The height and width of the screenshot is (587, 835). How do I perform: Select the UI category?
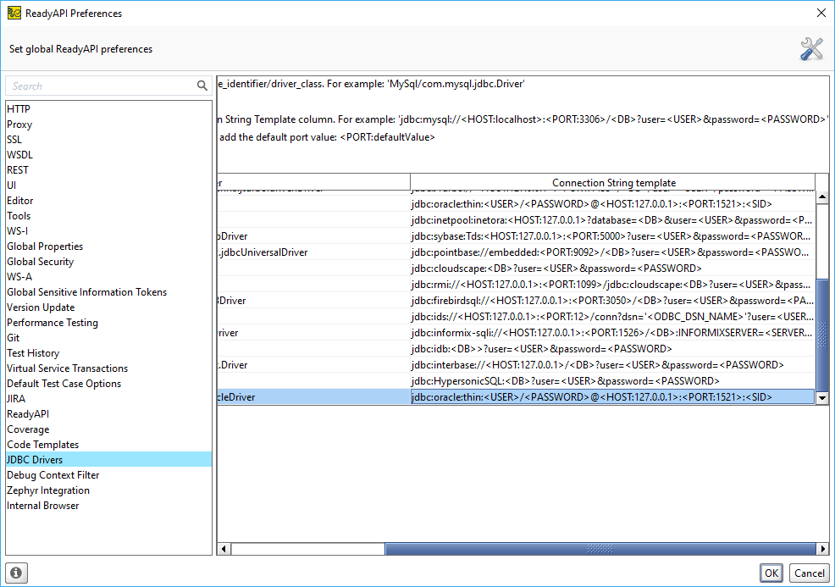(108, 186)
